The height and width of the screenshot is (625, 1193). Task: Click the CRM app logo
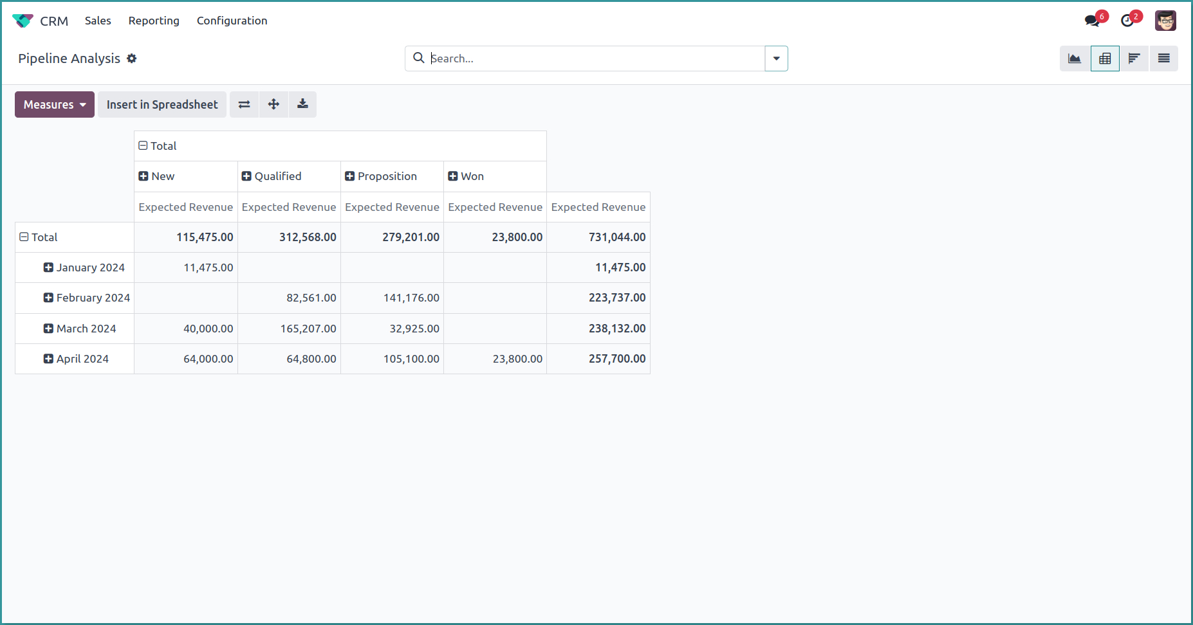coord(23,20)
